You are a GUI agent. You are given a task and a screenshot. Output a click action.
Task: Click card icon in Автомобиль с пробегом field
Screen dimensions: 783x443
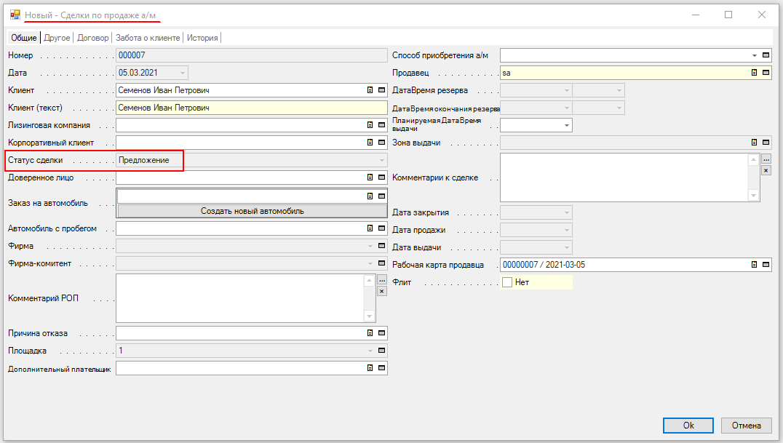tap(370, 228)
